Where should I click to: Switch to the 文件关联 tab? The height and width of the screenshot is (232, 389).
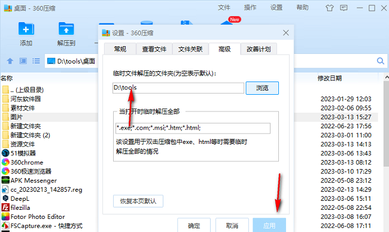coord(190,49)
